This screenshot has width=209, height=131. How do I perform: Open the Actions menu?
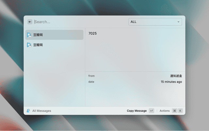tap(165, 111)
